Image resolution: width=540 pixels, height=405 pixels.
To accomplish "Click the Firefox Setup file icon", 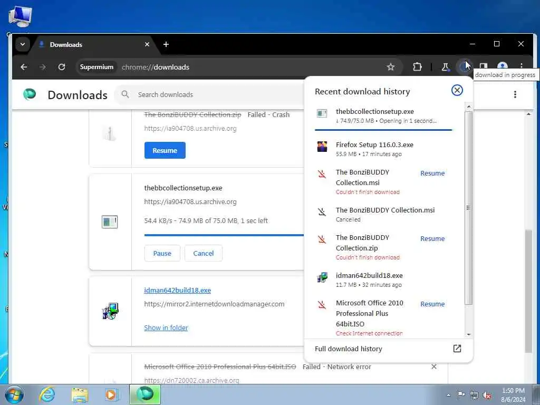I will (x=322, y=147).
